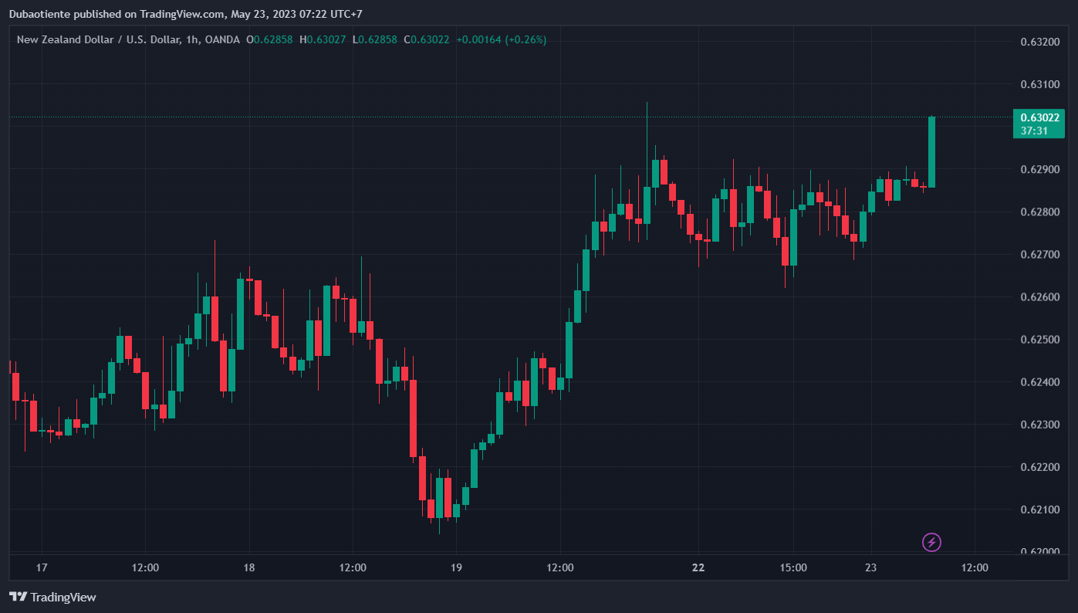Click the date 17 on time axis
The width and height of the screenshot is (1078, 613).
point(42,568)
